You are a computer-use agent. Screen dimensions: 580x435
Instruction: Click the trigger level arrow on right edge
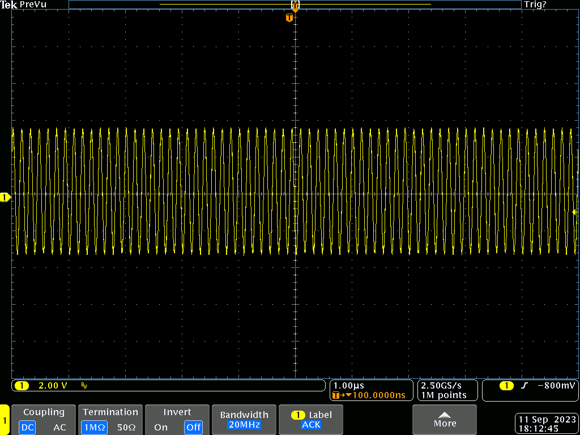click(574, 212)
